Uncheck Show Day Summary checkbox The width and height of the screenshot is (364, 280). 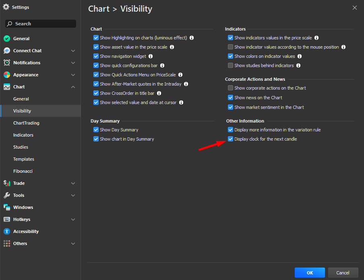(x=96, y=130)
